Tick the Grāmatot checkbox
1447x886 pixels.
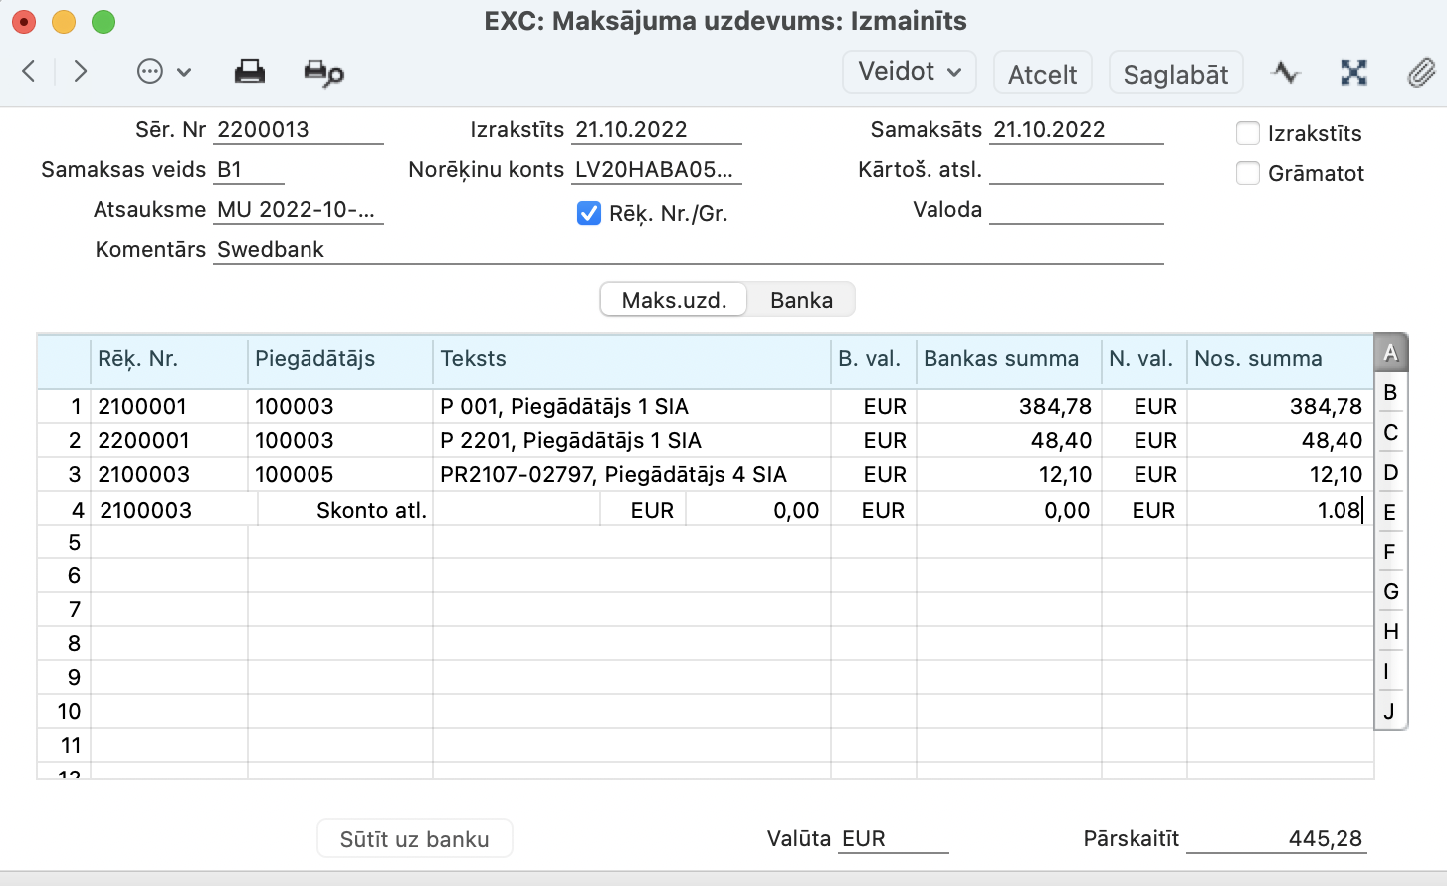click(1247, 173)
